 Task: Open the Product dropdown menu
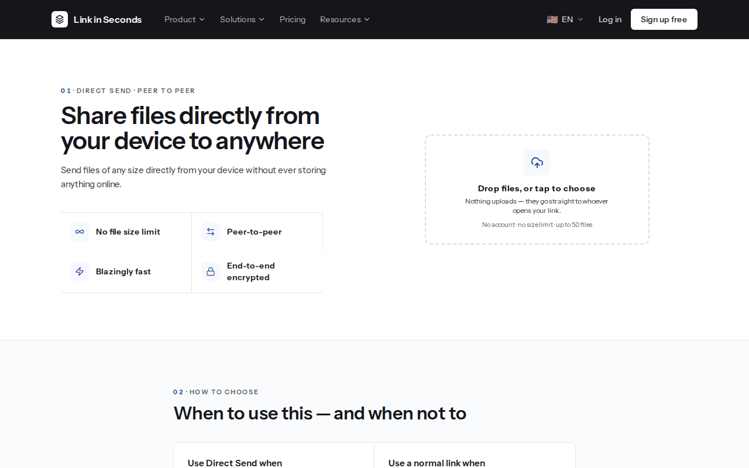point(184,19)
